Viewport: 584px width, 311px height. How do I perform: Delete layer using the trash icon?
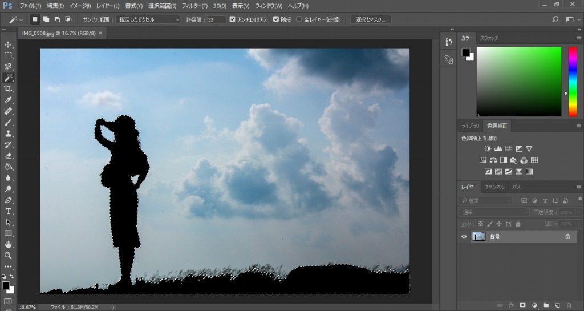coord(569,305)
